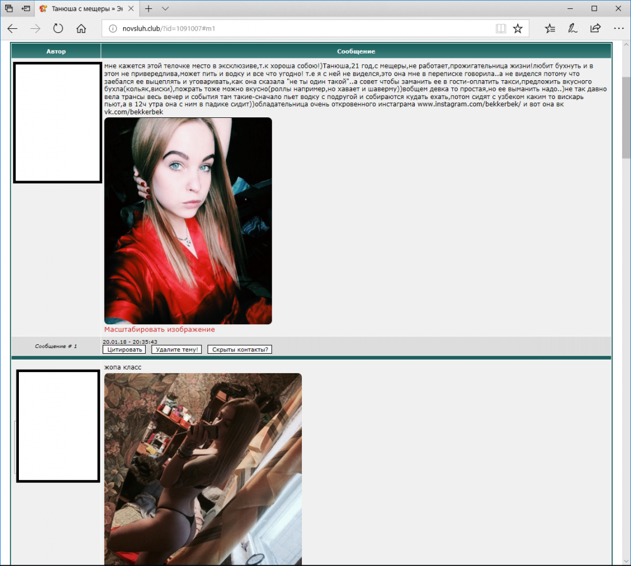Open a new tab with plus button
This screenshot has width=631, height=566.
coord(149,9)
